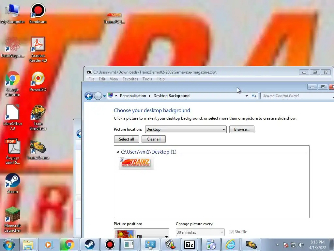Open Edit menu in 7-Zip window

click(x=102, y=79)
